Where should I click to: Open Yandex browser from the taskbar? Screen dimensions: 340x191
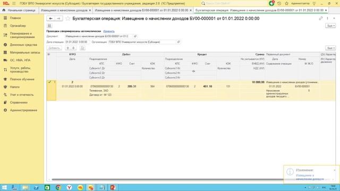coord(69,187)
